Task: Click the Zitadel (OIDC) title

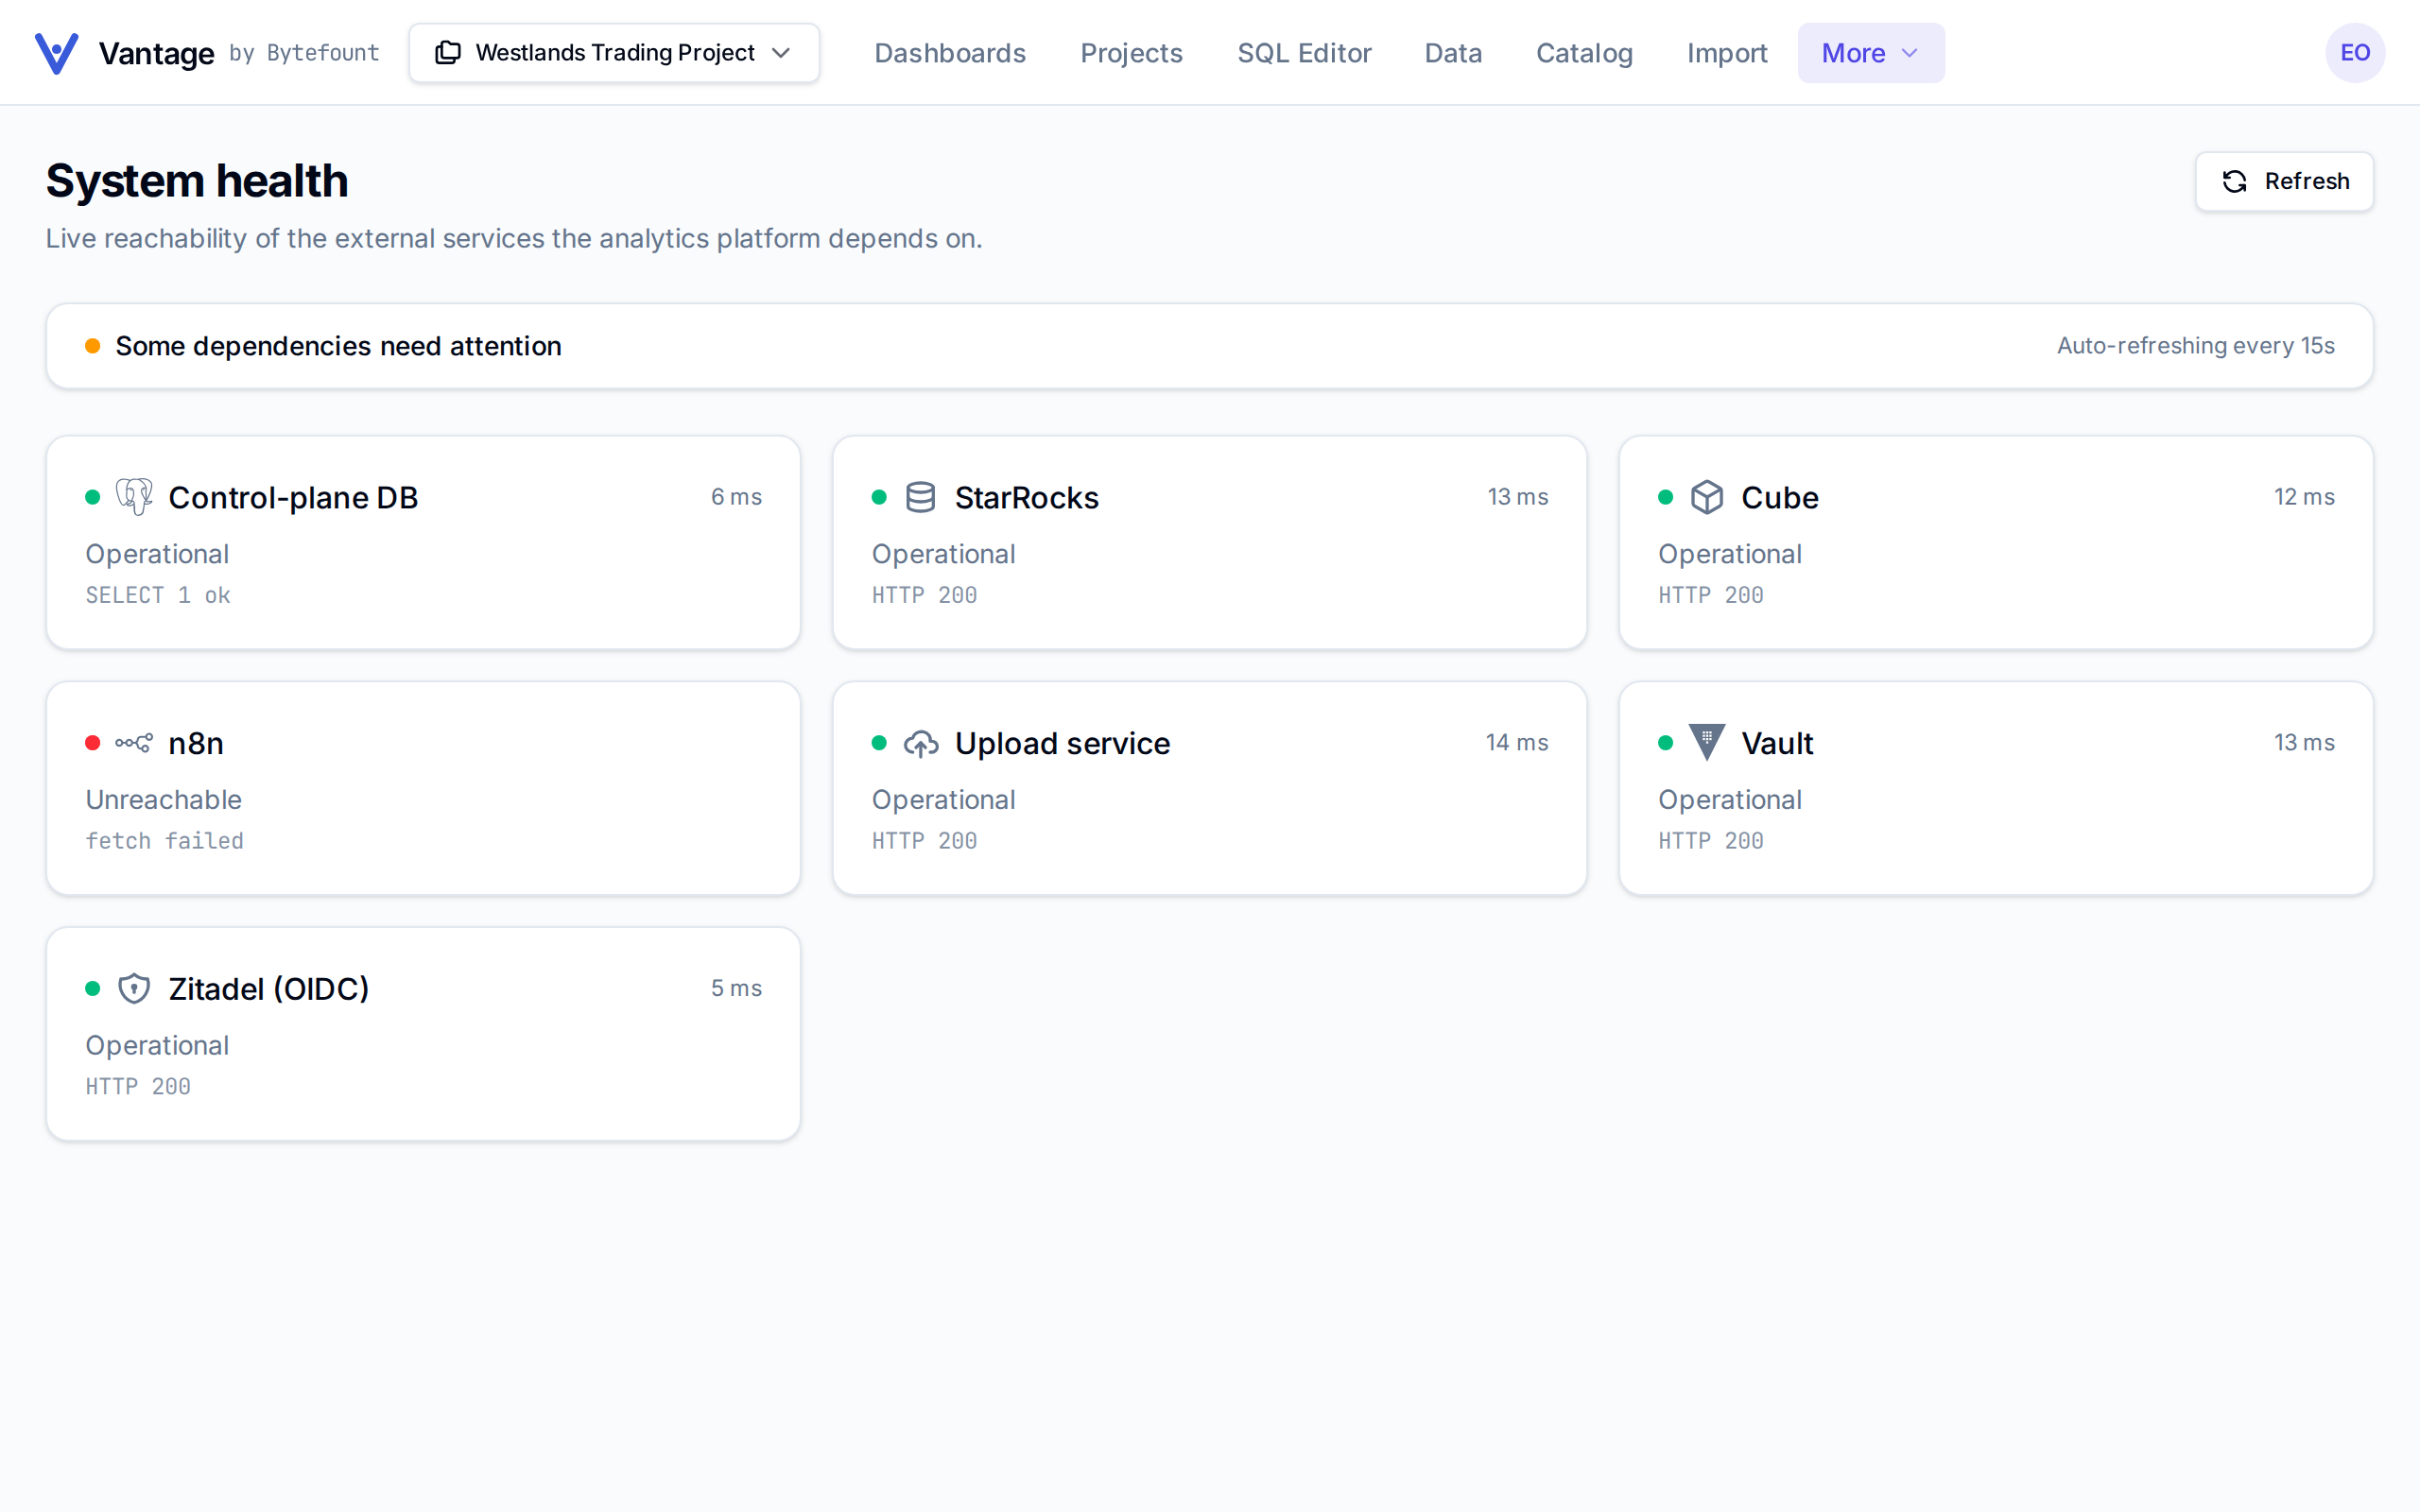Action: tap(269, 988)
